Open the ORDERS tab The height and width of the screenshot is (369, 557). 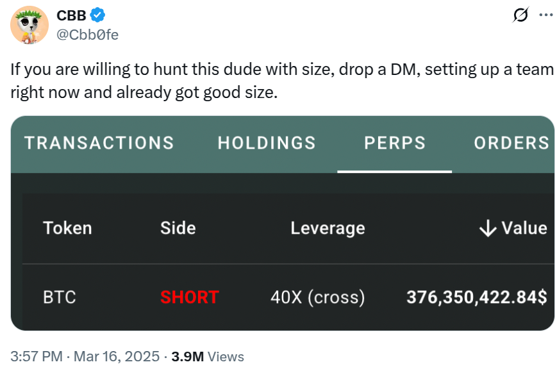point(511,143)
